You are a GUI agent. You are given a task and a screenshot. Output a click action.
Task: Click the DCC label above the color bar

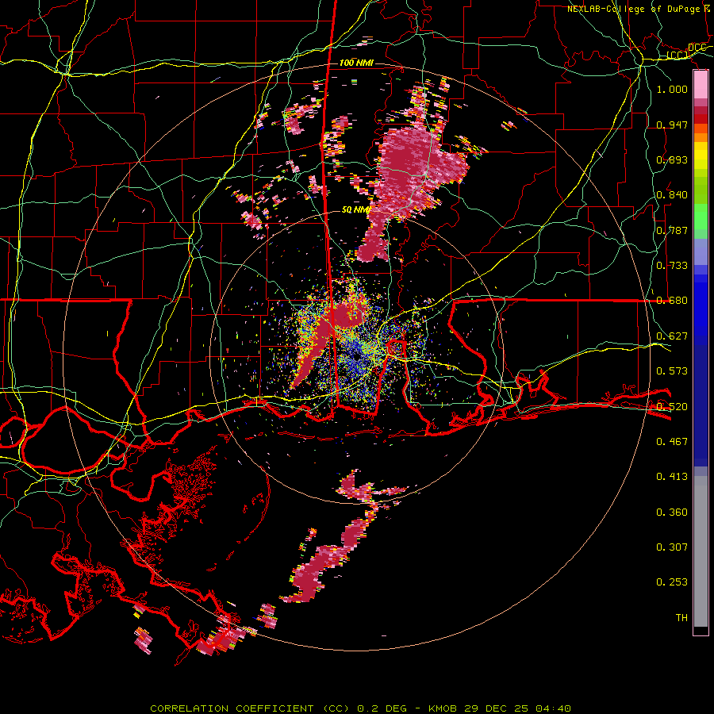[x=697, y=48]
